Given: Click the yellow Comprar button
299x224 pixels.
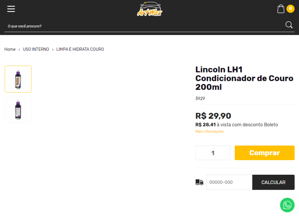Looking at the screenshot, I should pos(265,153).
